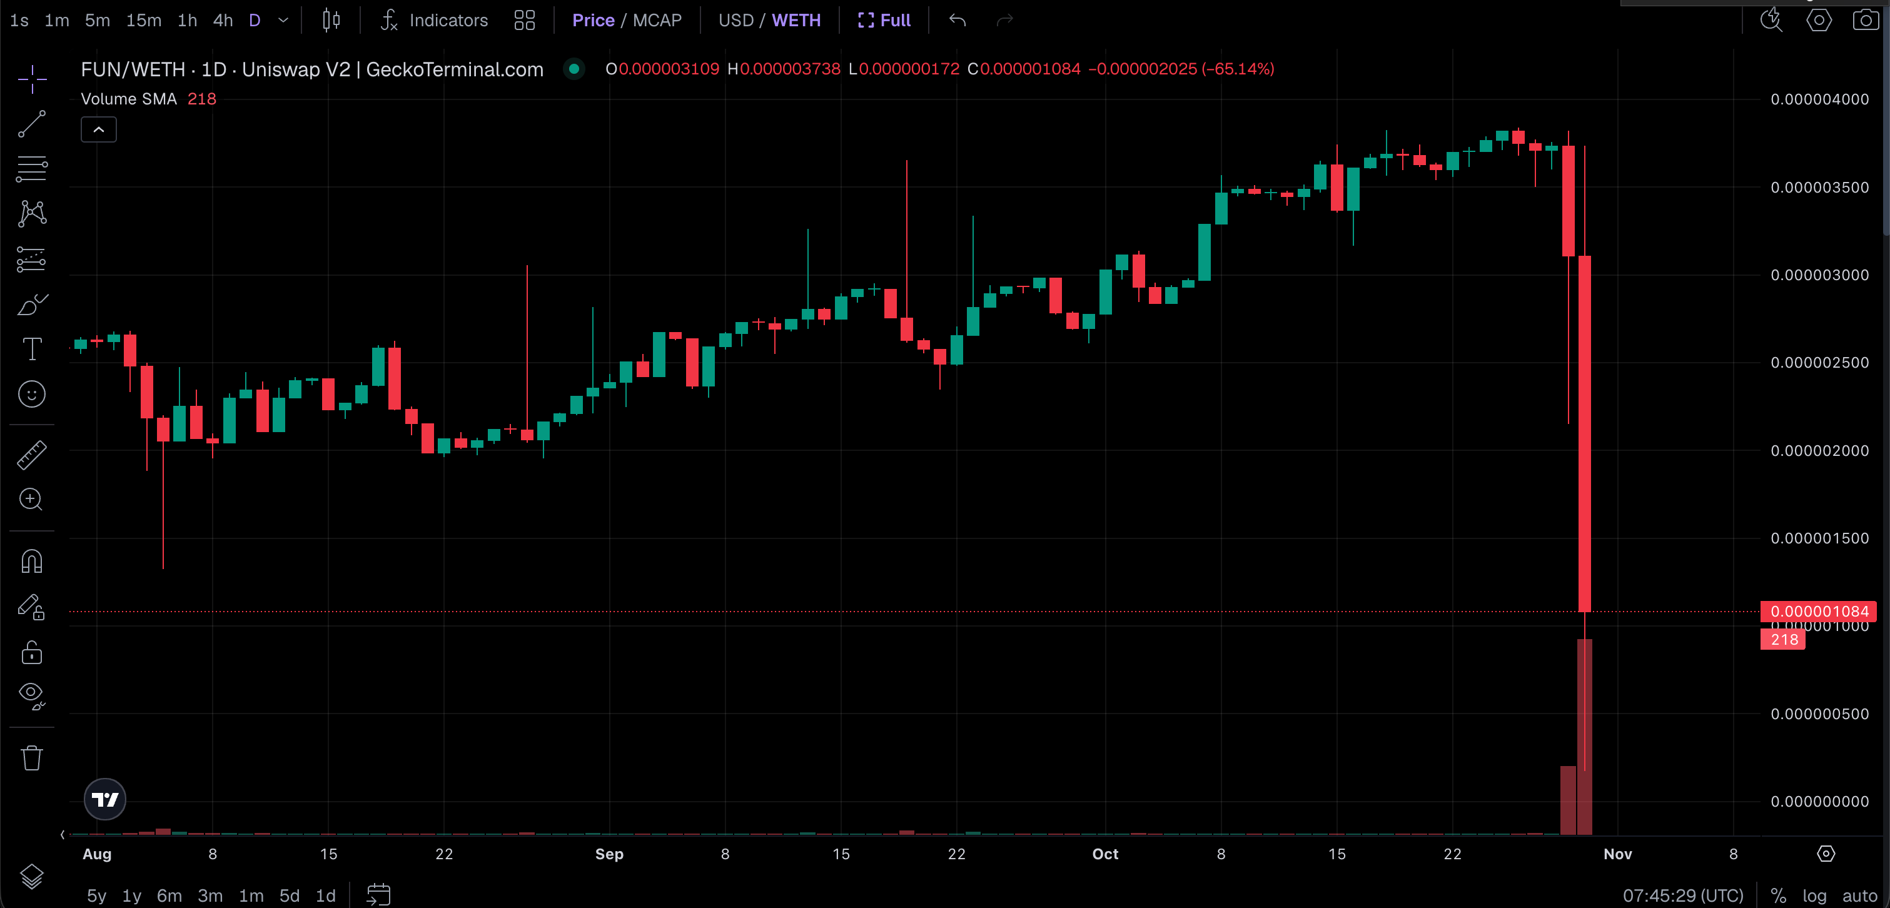
Task: Open the 07:45:29 (UTC) timezone menu
Action: coord(1683,895)
